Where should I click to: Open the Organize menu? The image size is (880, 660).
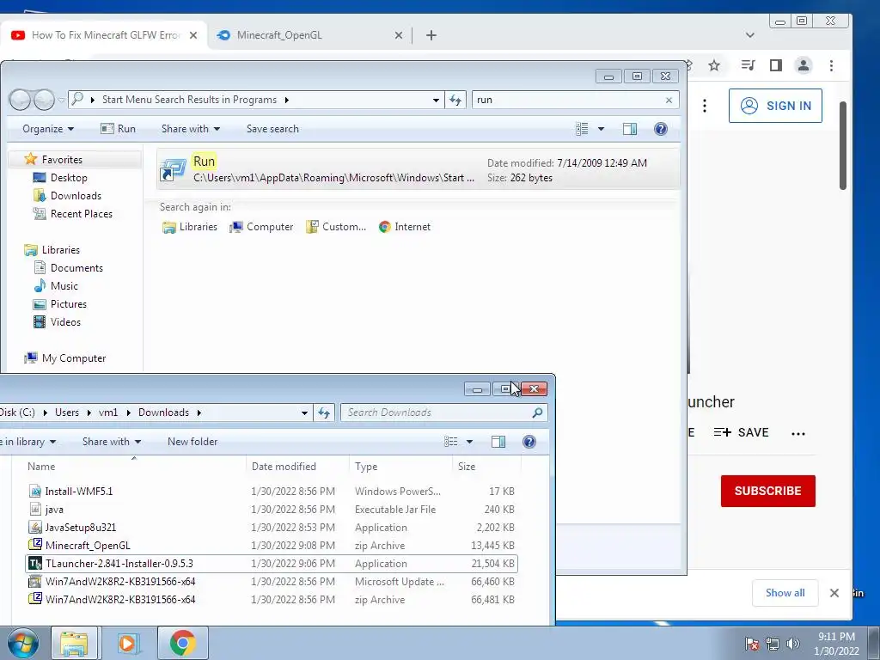(x=48, y=129)
